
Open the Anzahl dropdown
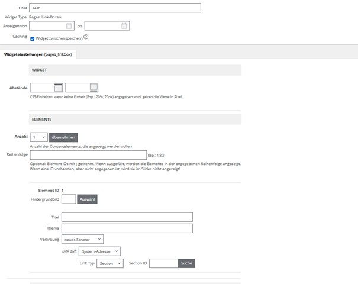point(38,137)
